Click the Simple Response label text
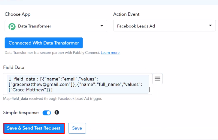This screenshot has width=218, height=140. 21,112
